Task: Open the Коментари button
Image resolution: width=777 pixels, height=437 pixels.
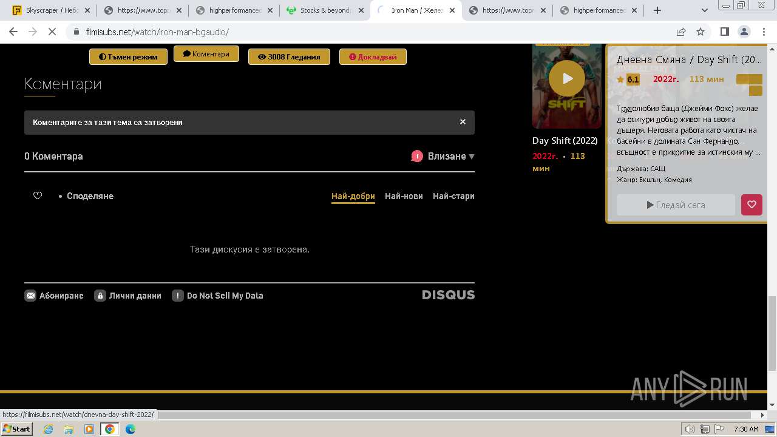Action: click(206, 54)
